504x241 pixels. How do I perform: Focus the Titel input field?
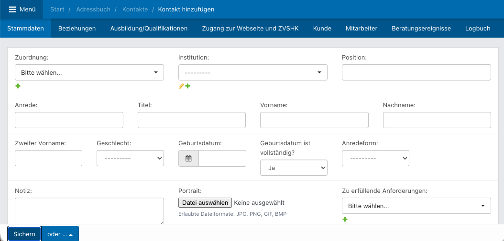(192, 120)
